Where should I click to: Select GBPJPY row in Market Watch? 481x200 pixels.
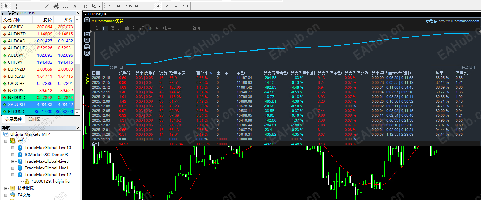pos(37,27)
